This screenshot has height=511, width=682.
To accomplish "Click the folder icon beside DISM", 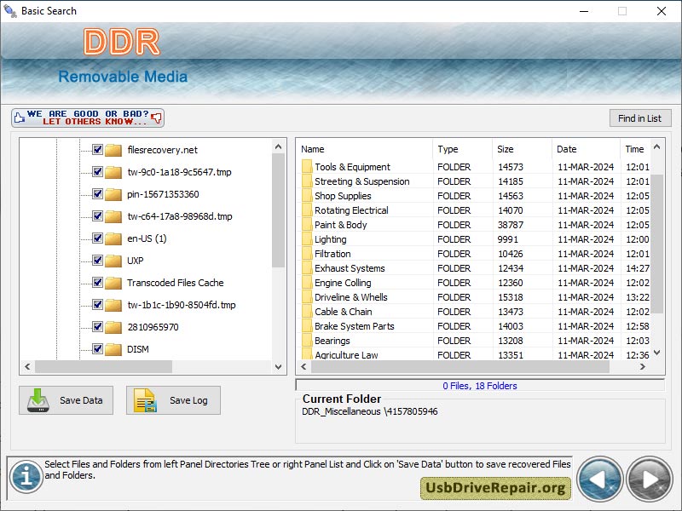I will [x=113, y=350].
